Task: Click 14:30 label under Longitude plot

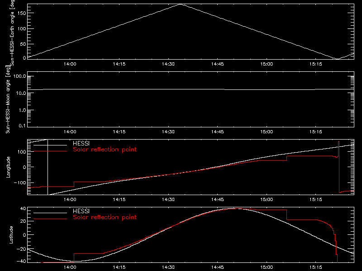Action: pos(168,200)
